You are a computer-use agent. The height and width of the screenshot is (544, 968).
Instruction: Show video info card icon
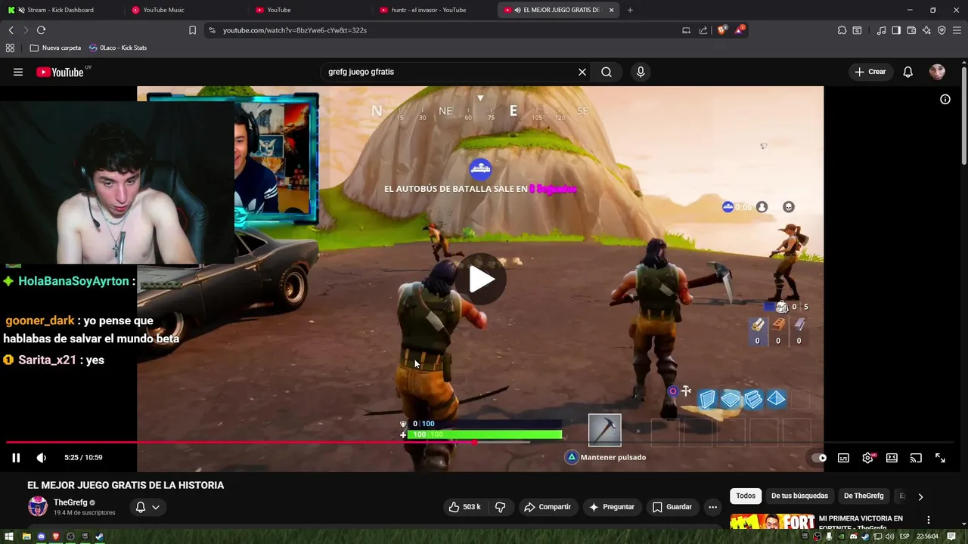[945, 99]
